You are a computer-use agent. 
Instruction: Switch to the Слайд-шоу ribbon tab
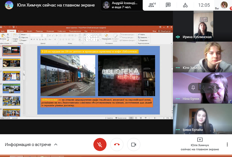tap(61, 31)
